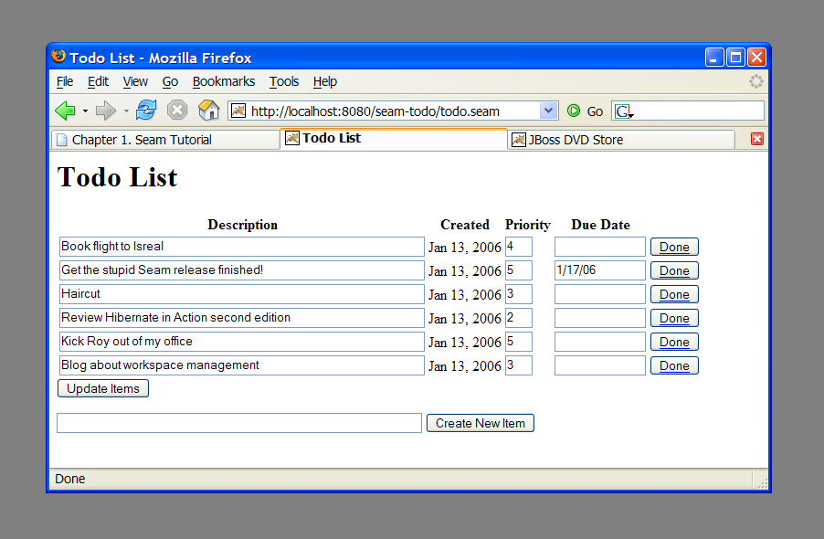Click Due Date field for Kick Roy item

[599, 342]
